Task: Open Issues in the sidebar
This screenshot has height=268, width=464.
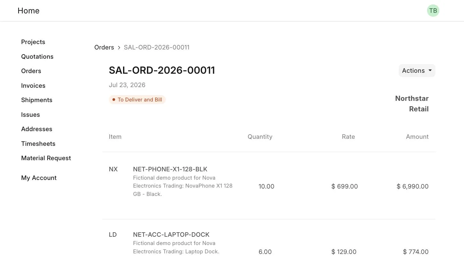Action: pyautogui.click(x=31, y=115)
